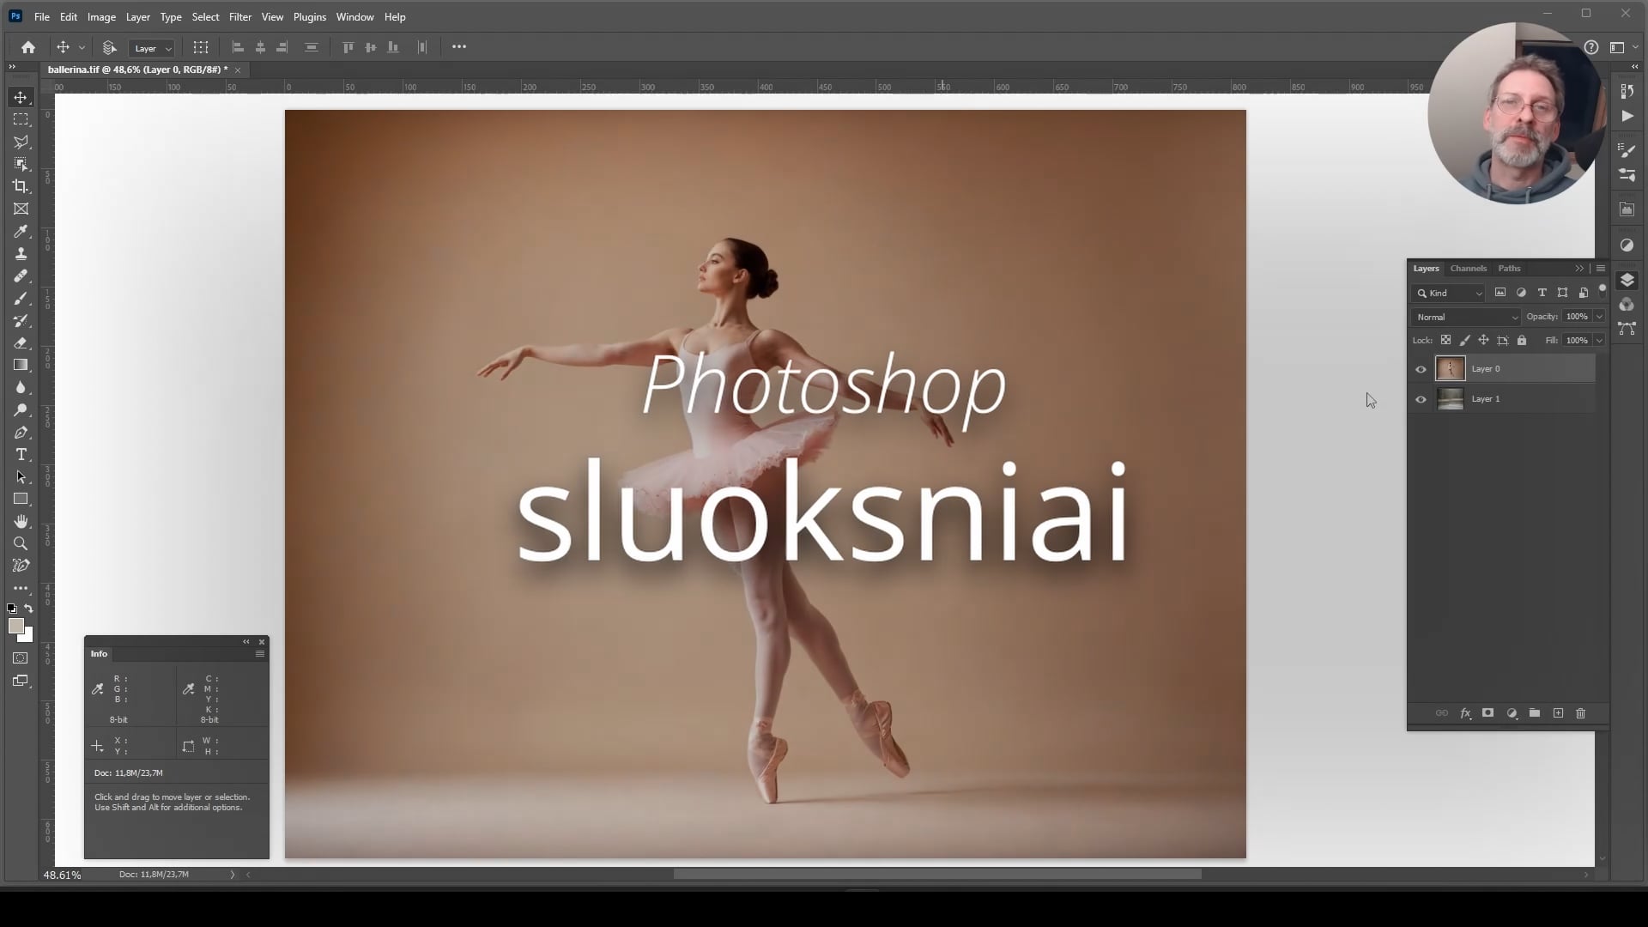Reset default foreground and background colors
The image size is (1648, 927).
click(x=12, y=609)
